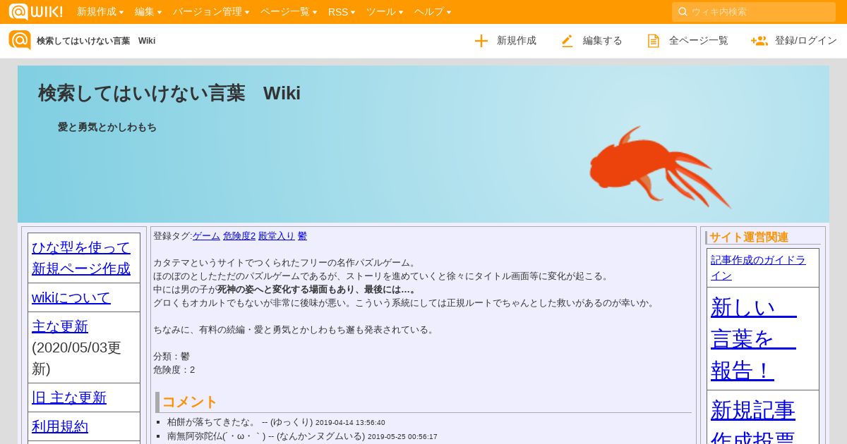
Task: Expand the バージョン管理 menu
Action: 211,11
